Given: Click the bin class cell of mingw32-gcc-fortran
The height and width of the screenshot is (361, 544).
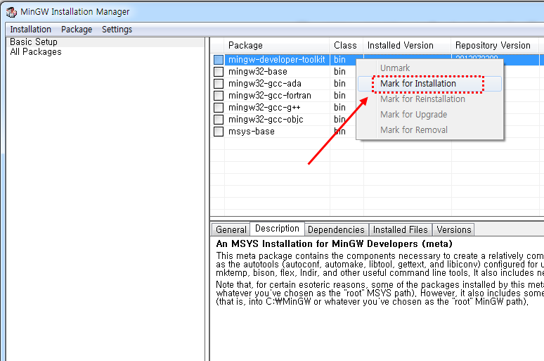Looking at the screenshot, I should pyautogui.click(x=339, y=96).
